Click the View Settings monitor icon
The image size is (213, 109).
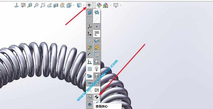[x=116, y=6]
